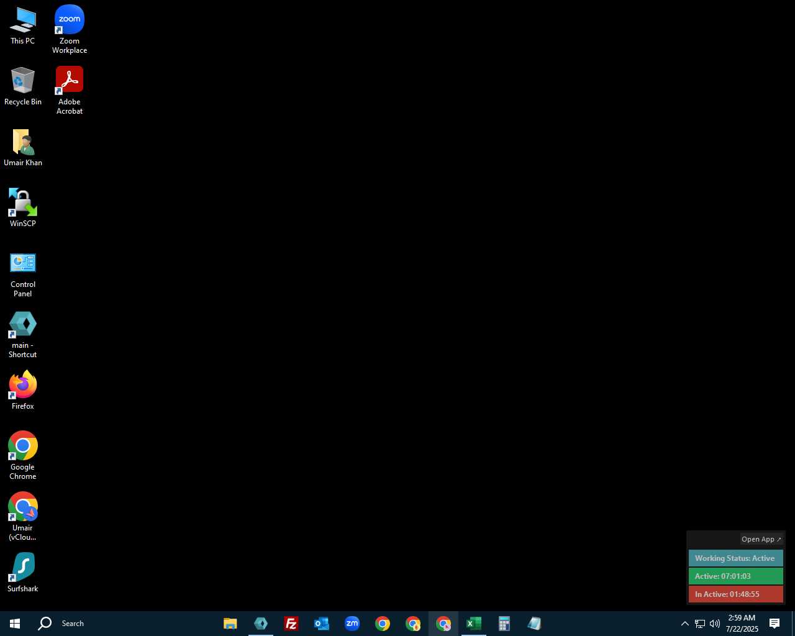
Task: Open Outlook from the taskbar
Action: (x=322, y=624)
